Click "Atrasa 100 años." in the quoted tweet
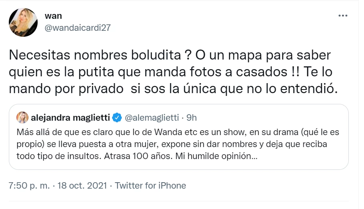The height and width of the screenshot is (209, 364). 139,156
